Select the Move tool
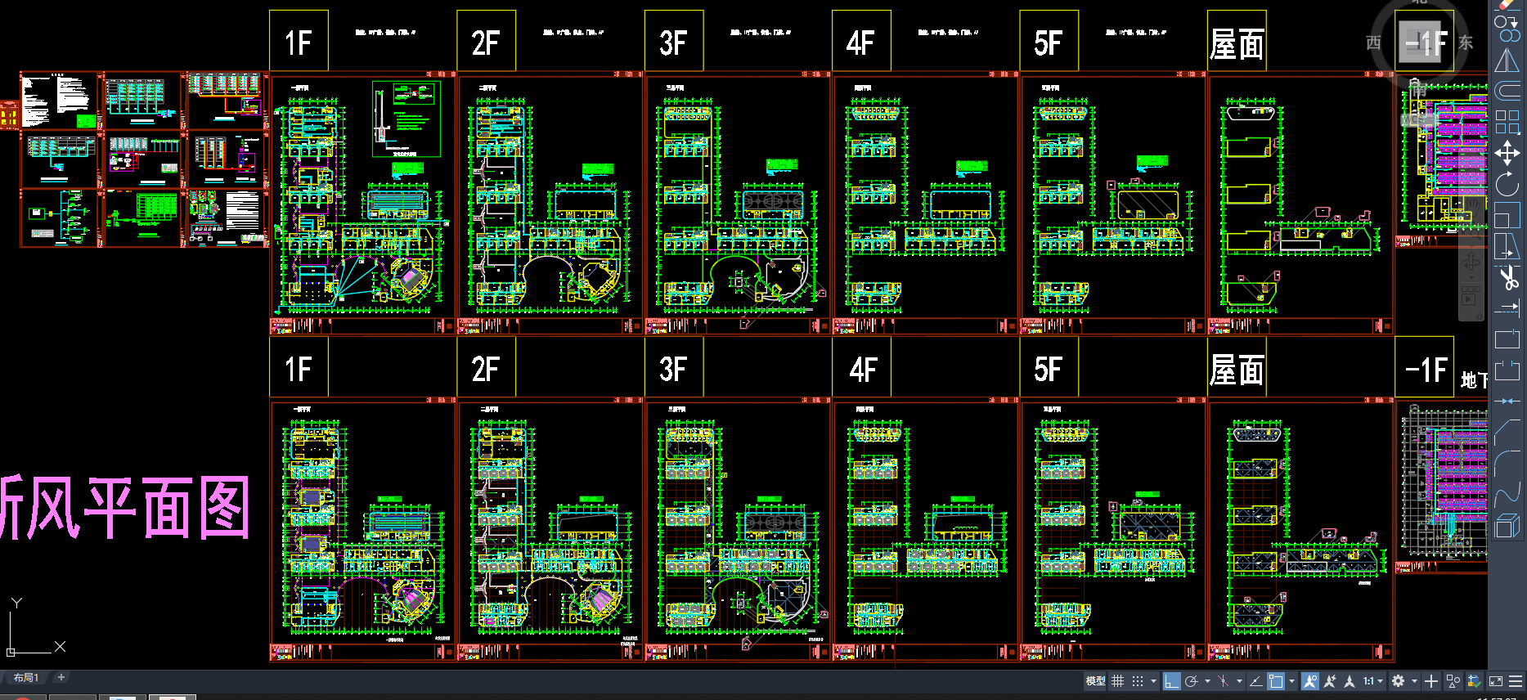 pyautogui.click(x=1507, y=153)
